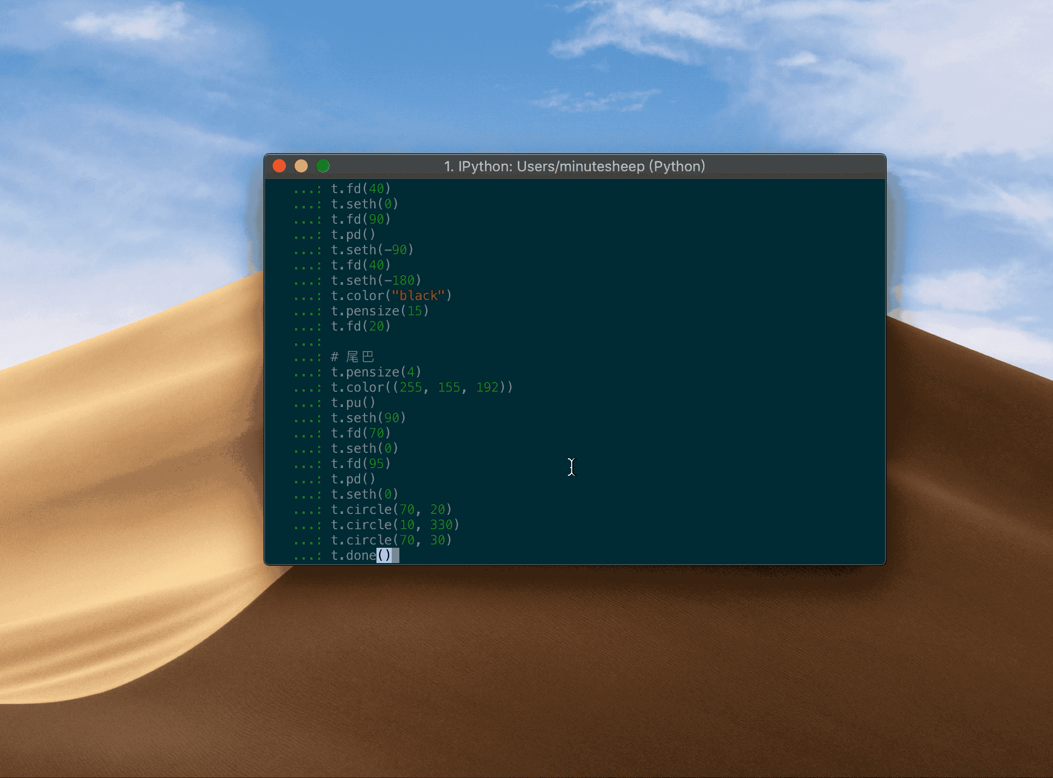Click the t.seth(-180) code line
The image size is (1053, 778).
(x=375, y=280)
